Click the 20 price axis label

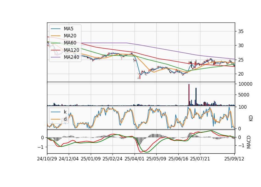click(241, 74)
